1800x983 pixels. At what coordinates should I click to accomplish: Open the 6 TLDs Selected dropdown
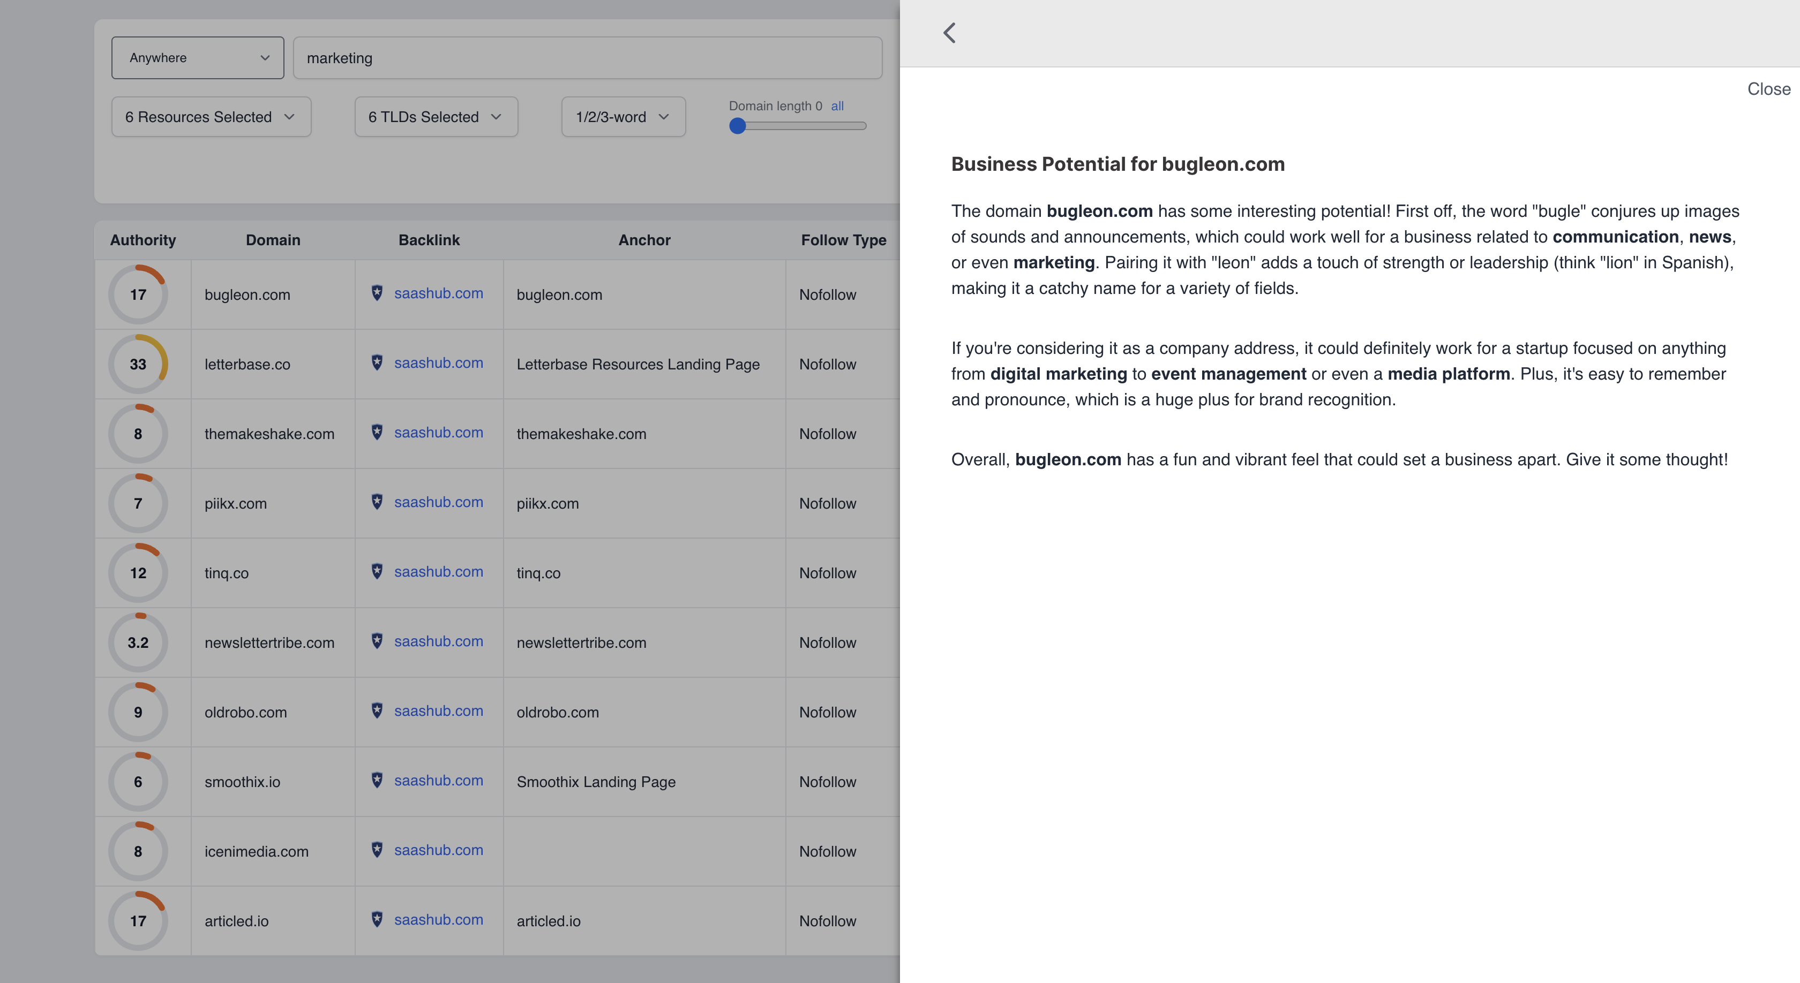click(436, 117)
